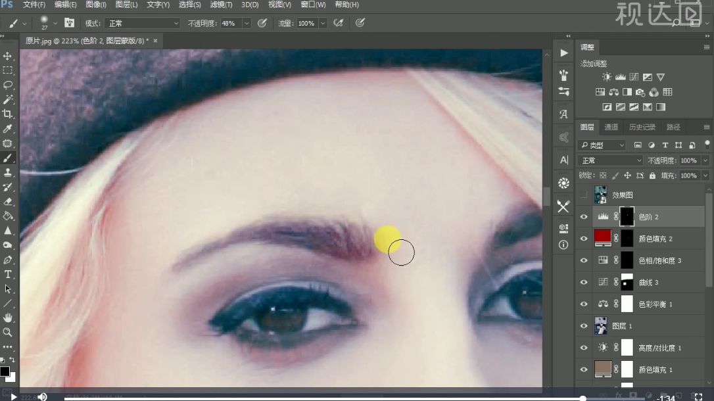The image size is (714, 401).
Task: Switch to the 通道 tab
Action: pos(611,128)
